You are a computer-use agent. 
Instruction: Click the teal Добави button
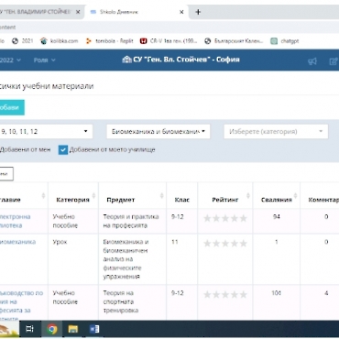(x=12, y=107)
